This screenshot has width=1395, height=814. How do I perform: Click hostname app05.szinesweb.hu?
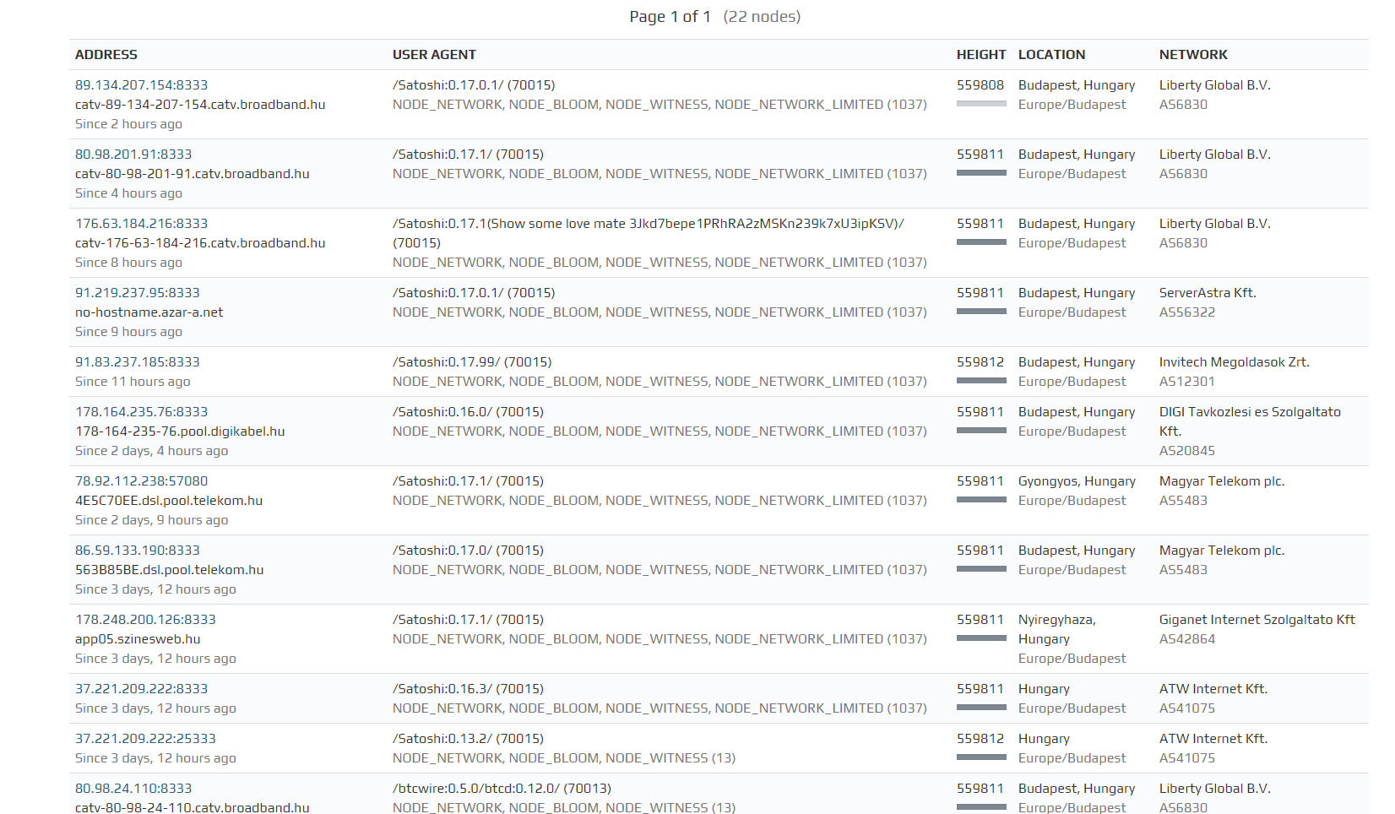[x=138, y=639]
